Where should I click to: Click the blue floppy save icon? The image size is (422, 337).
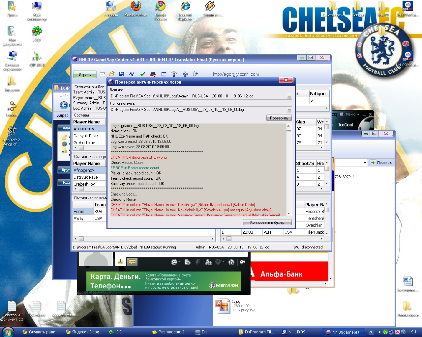pos(122,74)
